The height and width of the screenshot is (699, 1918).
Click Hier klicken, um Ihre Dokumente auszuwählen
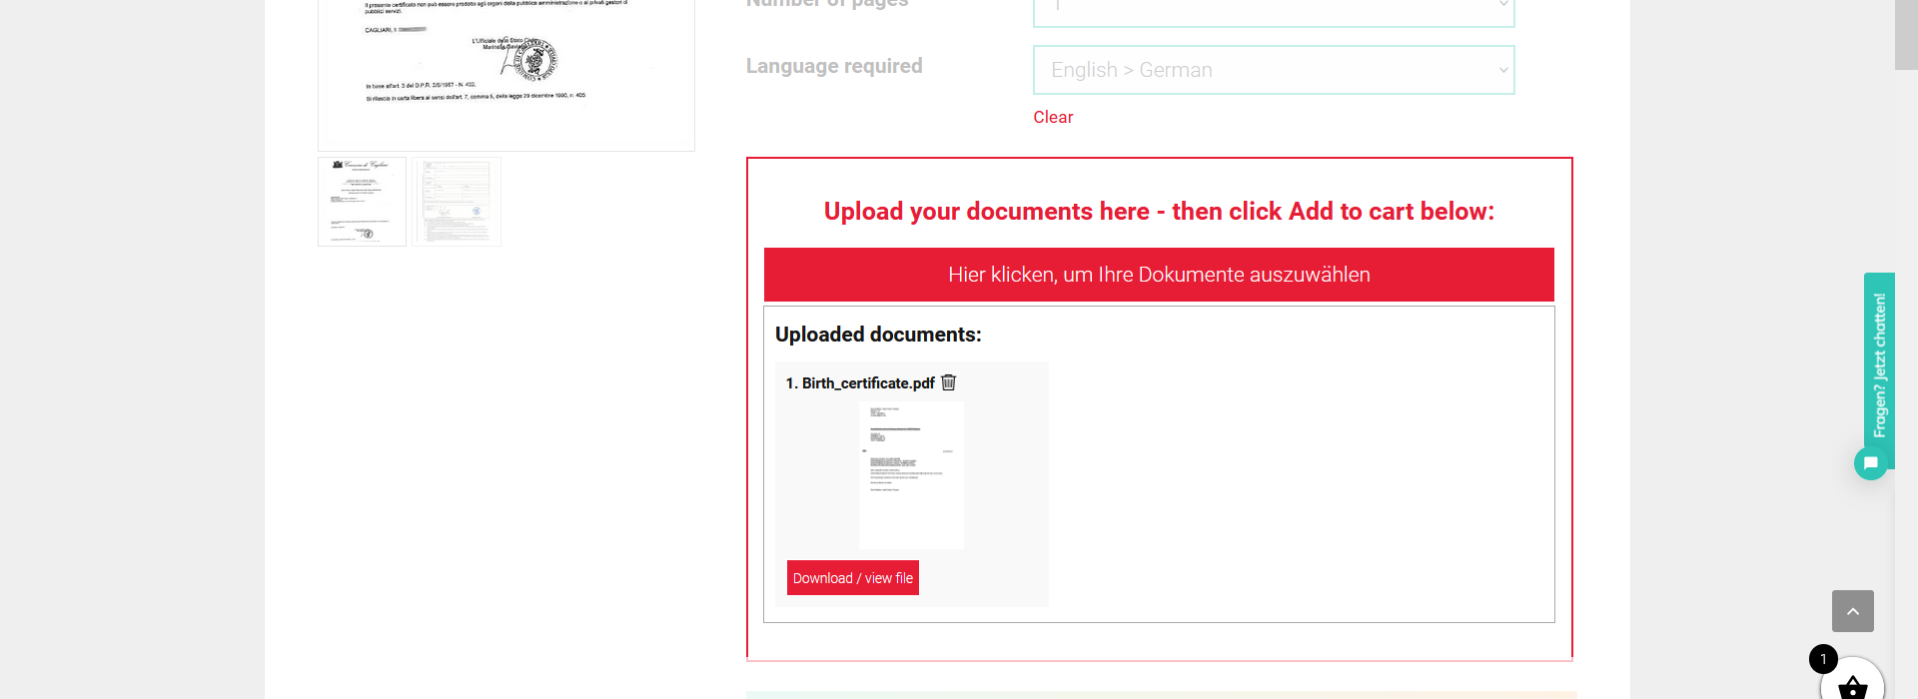point(1159,275)
